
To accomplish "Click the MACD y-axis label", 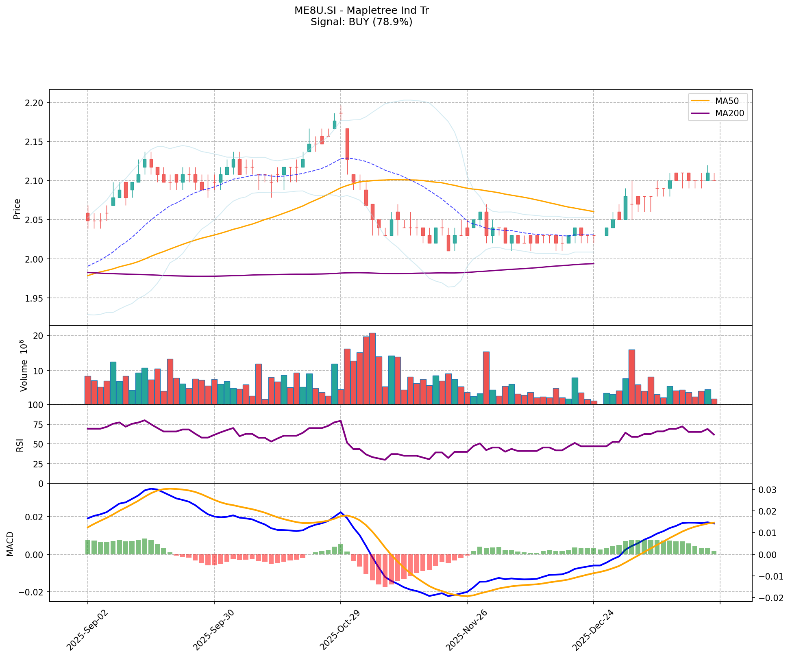I will tap(10, 543).
